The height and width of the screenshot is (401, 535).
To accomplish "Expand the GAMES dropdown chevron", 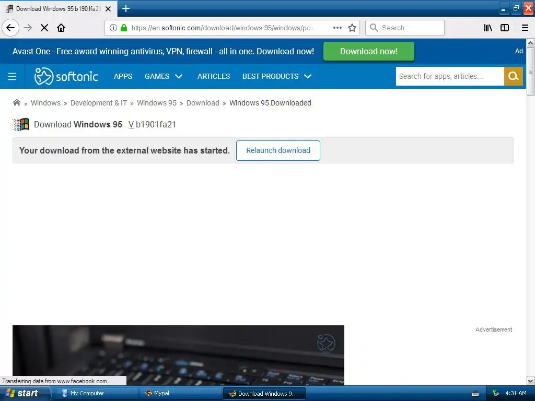I will pyautogui.click(x=179, y=76).
